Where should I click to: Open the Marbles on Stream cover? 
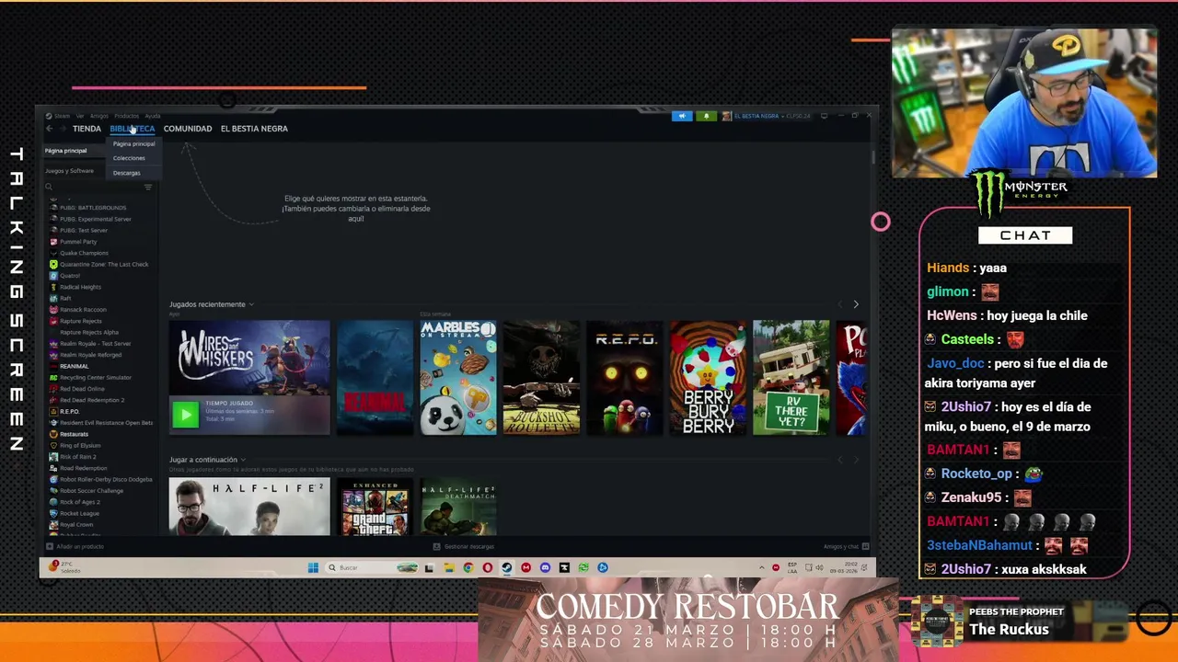458,377
